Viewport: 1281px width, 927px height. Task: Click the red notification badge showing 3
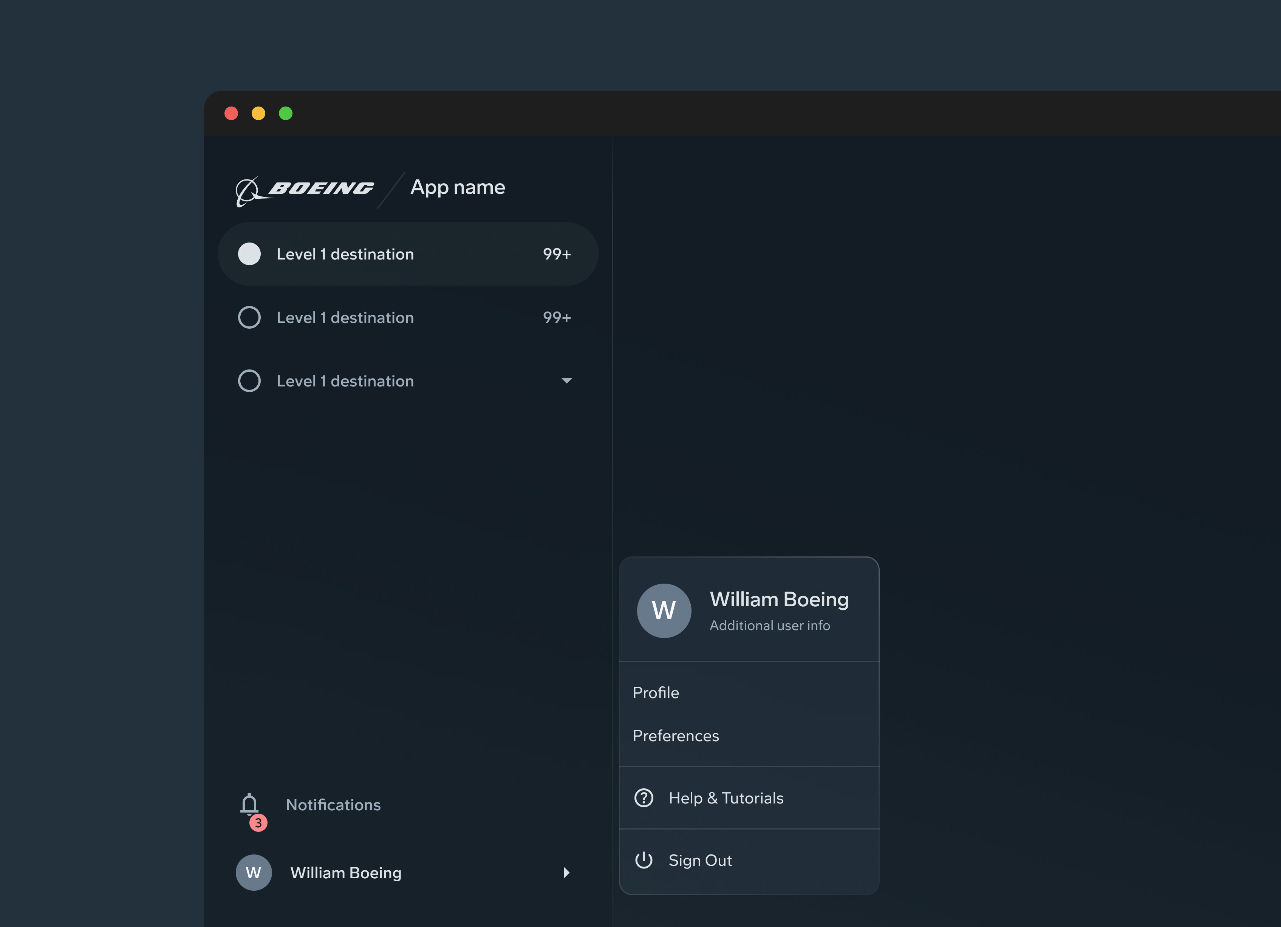click(258, 823)
